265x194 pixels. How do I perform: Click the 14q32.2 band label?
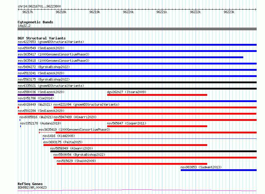pos(24,26)
